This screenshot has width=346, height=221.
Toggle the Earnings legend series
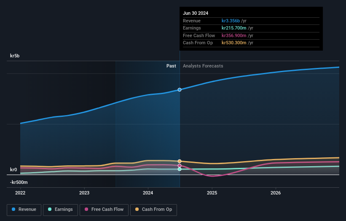[x=60, y=210]
